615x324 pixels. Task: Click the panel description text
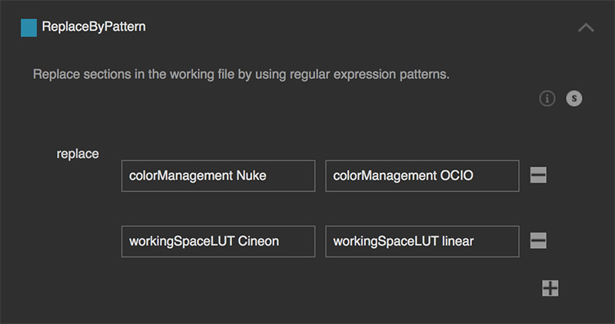(x=241, y=75)
